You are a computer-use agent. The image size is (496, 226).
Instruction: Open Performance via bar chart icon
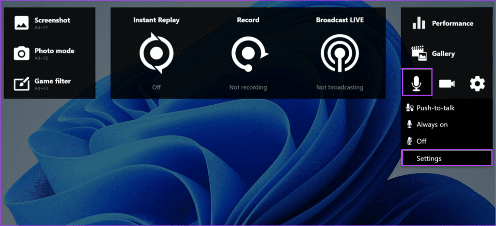(x=419, y=23)
